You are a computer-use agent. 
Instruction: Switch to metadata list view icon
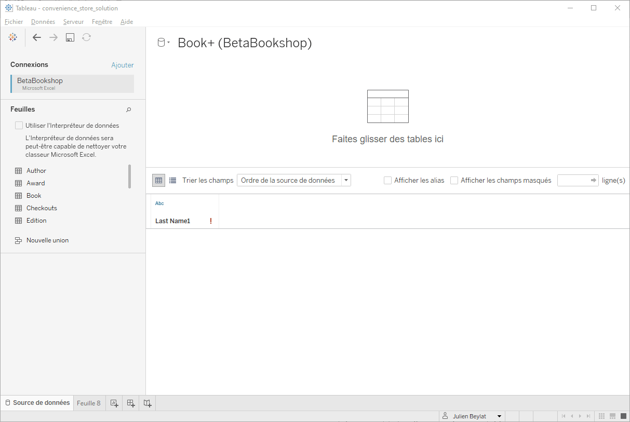point(173,180)
